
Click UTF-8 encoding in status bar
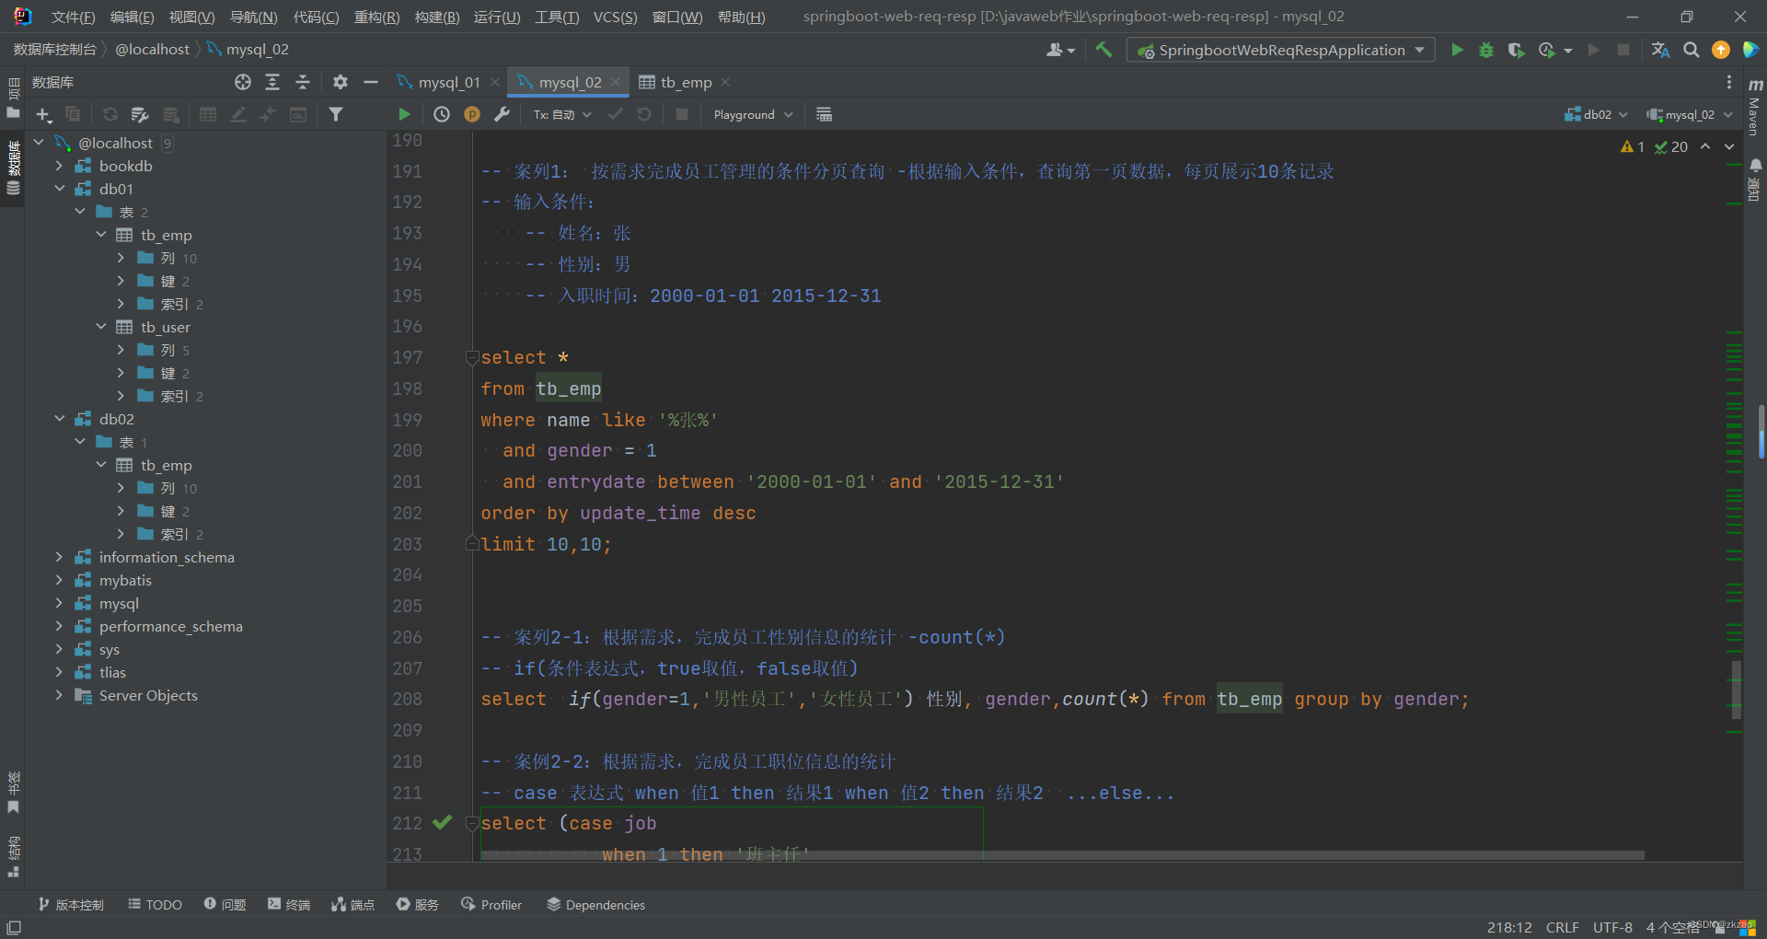[x=1612, y=927]
